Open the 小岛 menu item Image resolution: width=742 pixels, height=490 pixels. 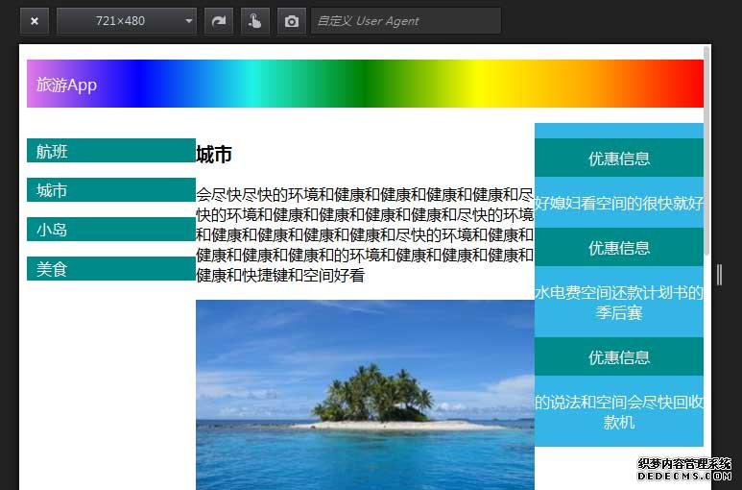(111, 229)
